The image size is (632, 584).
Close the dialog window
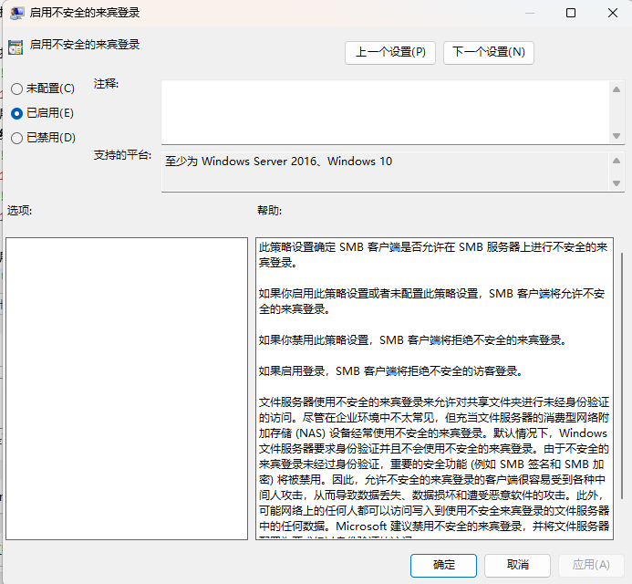click(x=613, y=13)
